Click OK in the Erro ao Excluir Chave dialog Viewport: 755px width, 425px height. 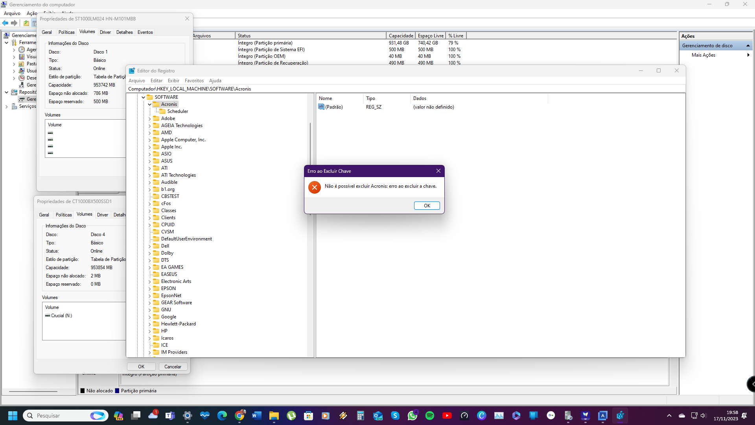point(427,205)
